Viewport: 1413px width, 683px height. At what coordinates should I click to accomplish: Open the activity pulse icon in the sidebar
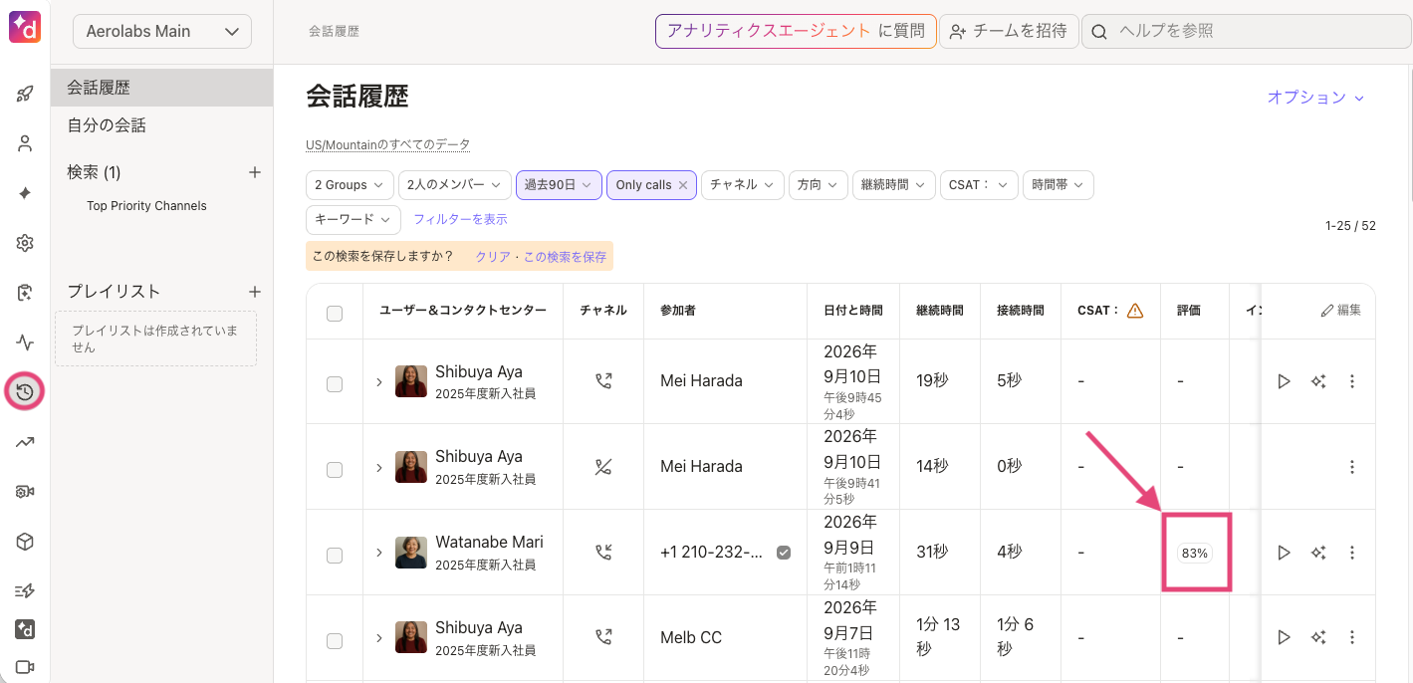click(25, 342)
